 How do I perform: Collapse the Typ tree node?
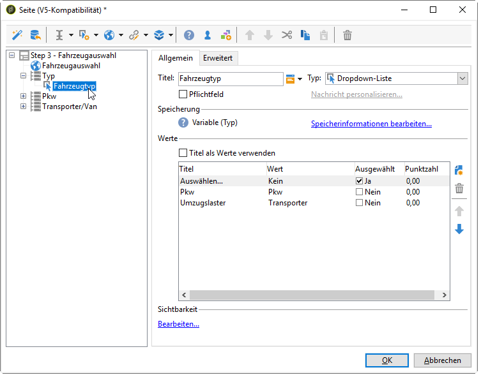(x=23, y=76)
